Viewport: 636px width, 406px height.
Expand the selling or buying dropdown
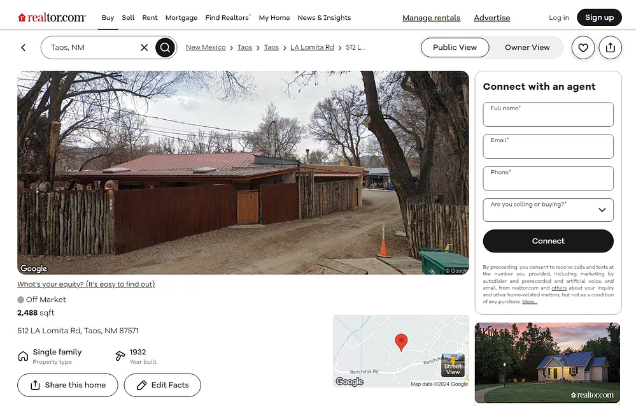[548, 210]
